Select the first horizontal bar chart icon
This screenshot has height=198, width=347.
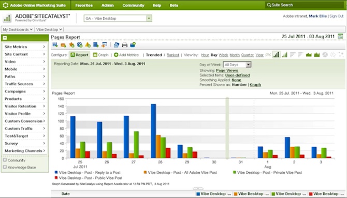click(293, 55)
